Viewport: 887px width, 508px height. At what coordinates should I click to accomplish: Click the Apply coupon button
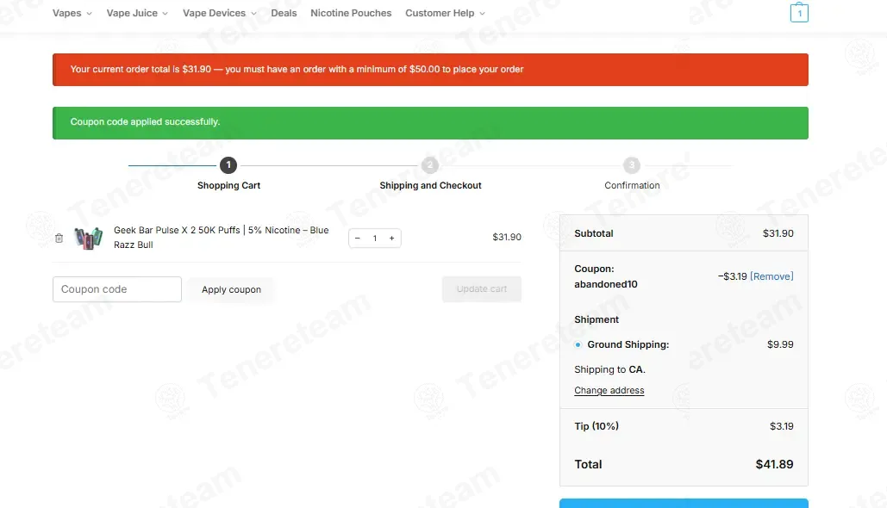[231, 289]
